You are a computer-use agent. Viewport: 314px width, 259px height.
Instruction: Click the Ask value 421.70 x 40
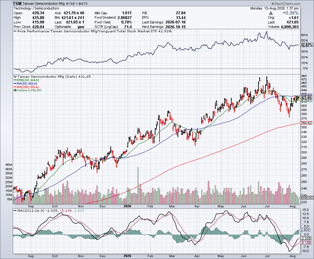point(74,13)
